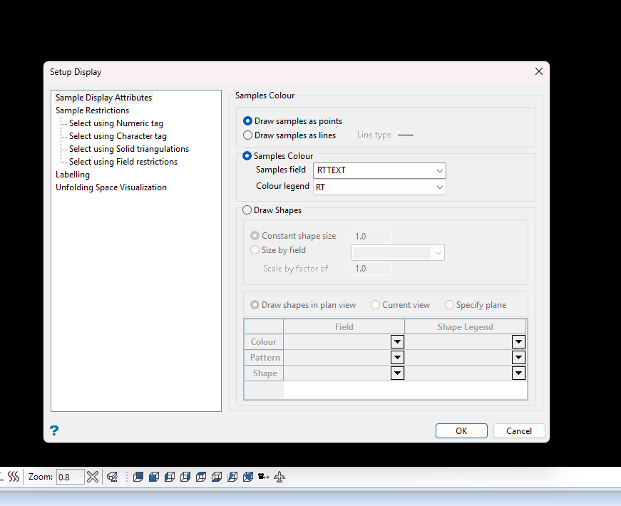The width and height of the screenshot is (621, 506).
Task: Close the Setup Display dialog
Action: [x=539, y=71]
